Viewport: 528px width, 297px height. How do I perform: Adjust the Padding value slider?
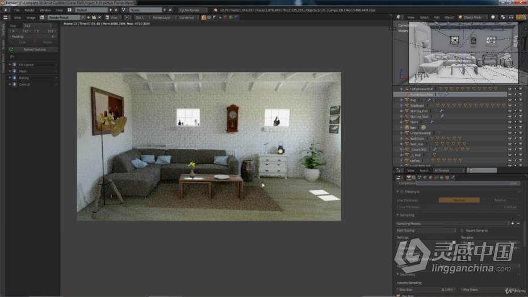pos(33,36)
